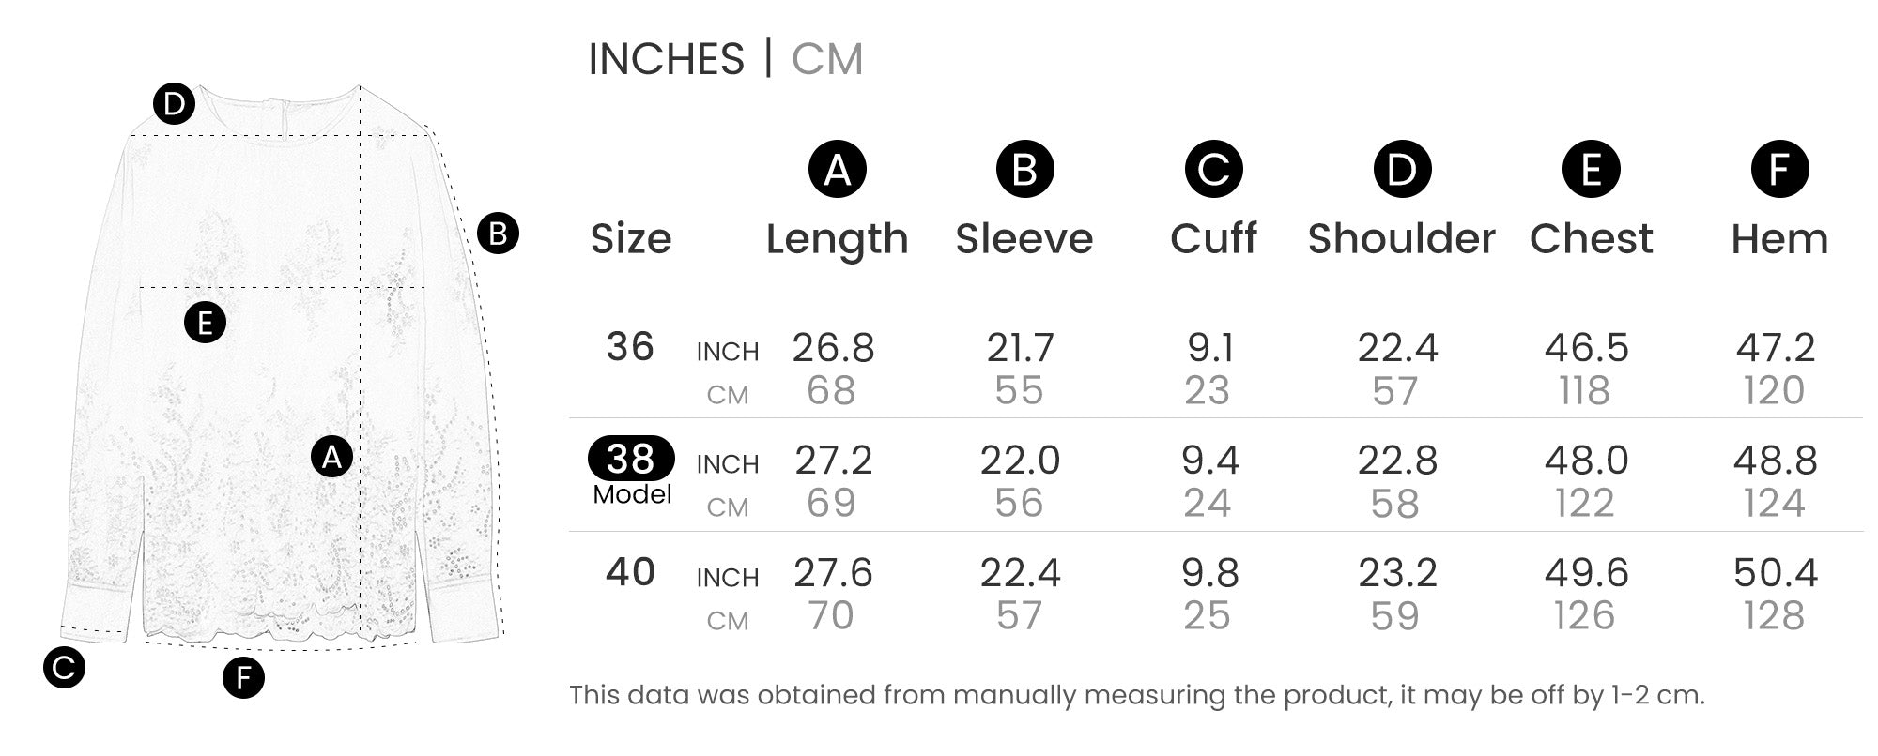This screenshot has height=756, width=1878.
Task: Click the F badge above Hem
Action: click(1779, 169)
